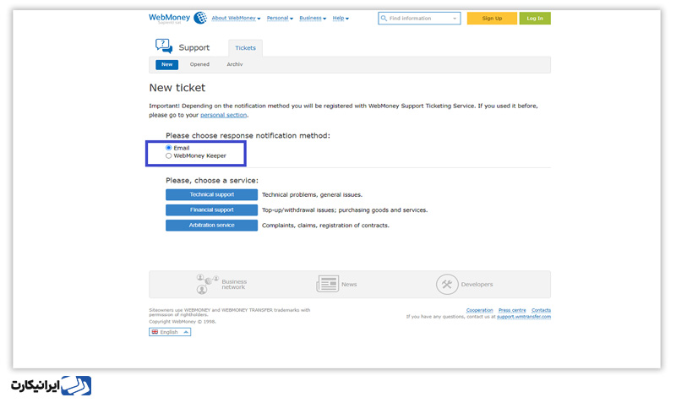Open the English language selector
The height and width of the screenshot is (403, 676).
tap(170, 332)
